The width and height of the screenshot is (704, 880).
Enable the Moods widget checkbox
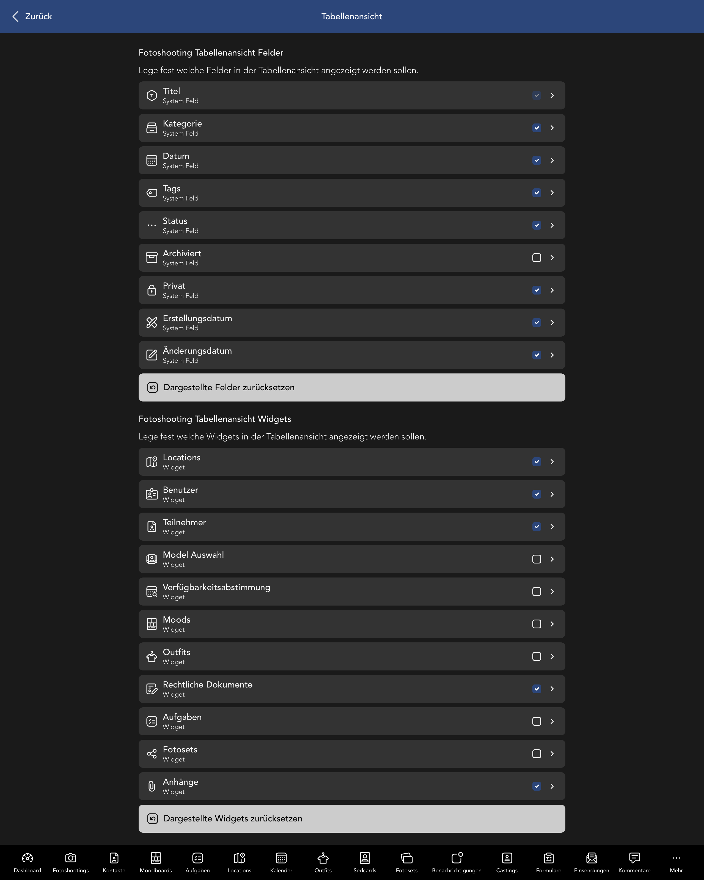point(537,624)
